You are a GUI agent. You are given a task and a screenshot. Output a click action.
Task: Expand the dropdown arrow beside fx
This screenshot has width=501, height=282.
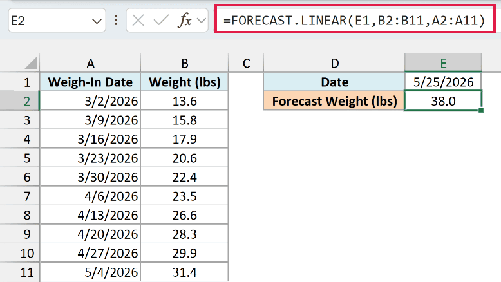pos(202,21)
